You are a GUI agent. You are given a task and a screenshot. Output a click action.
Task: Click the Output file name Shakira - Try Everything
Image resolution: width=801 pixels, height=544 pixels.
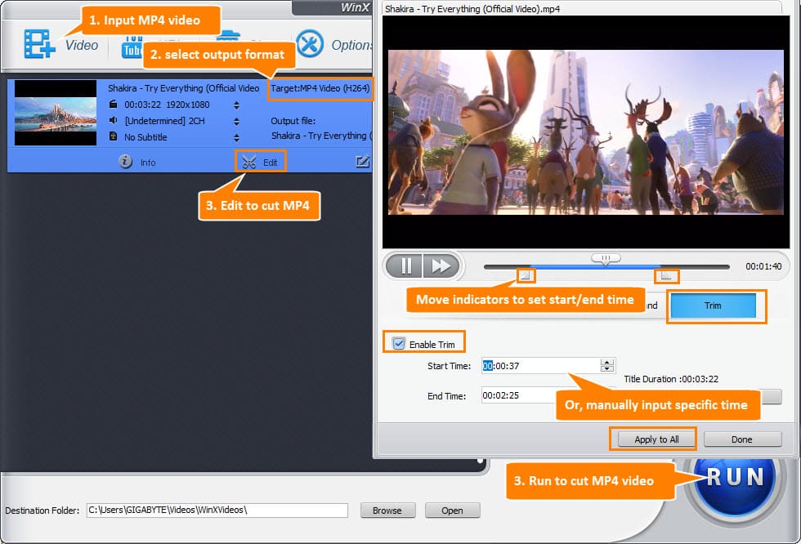pyautogui.click(x=320, y=136)
